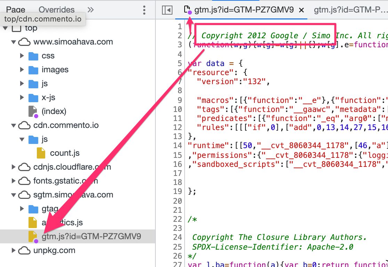Select gtm.js?id=GTM-PZ7GMV9 in file tree
This screenshot has height=267, width=388.
click(x=91, y=236)
